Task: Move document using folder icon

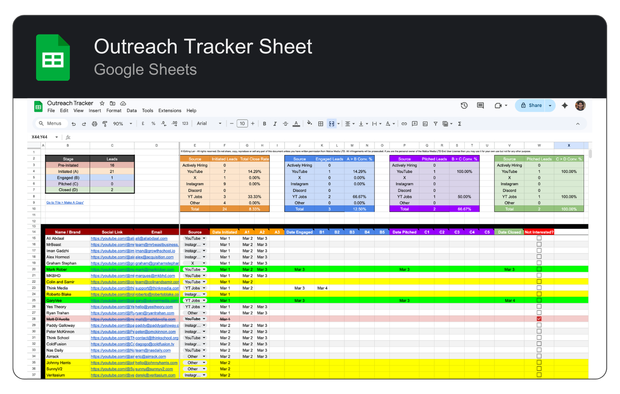Action: click(112, 103)
